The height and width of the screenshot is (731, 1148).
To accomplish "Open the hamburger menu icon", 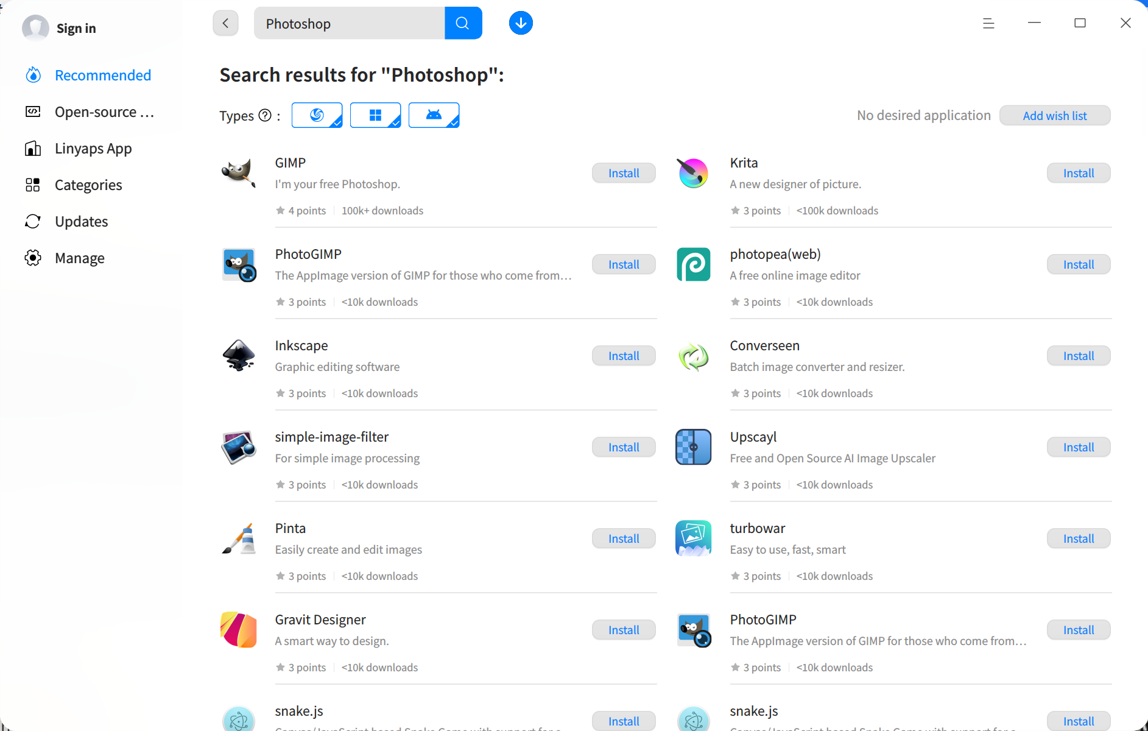I will [x=988, y=23].
